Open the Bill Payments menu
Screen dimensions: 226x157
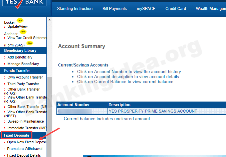pyautogui.click(x=115, y=9)
